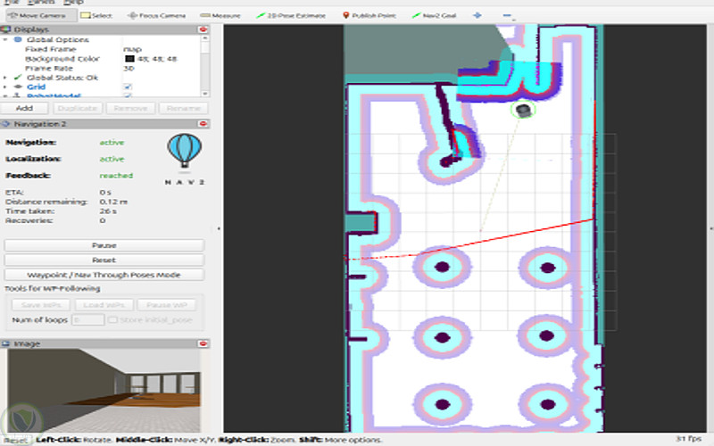Open the Panels menu
Viewport: 714px width, 446px height.
[40, 3]
